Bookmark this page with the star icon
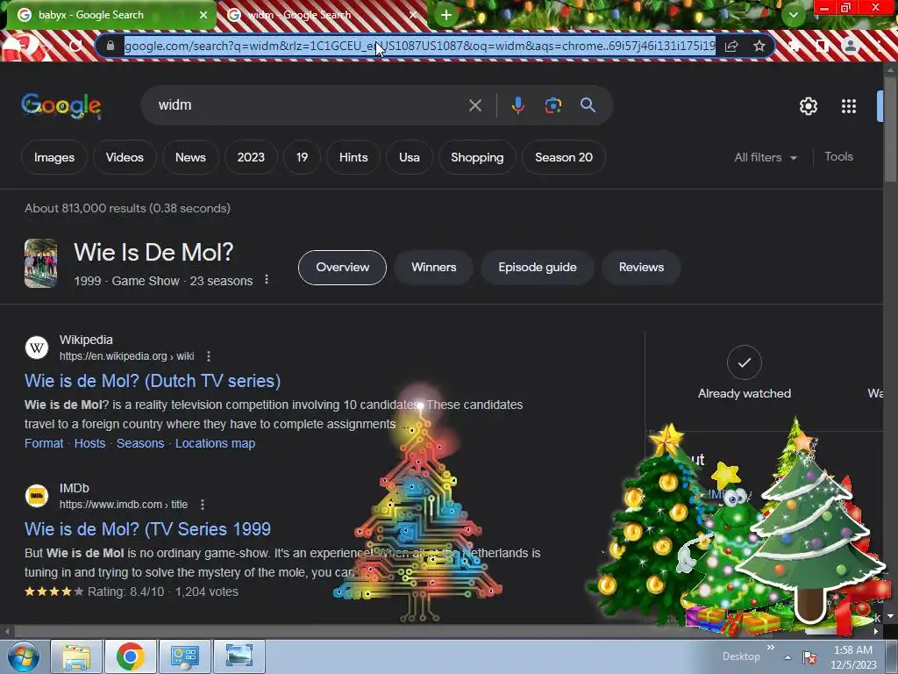 tap(759, 46)
